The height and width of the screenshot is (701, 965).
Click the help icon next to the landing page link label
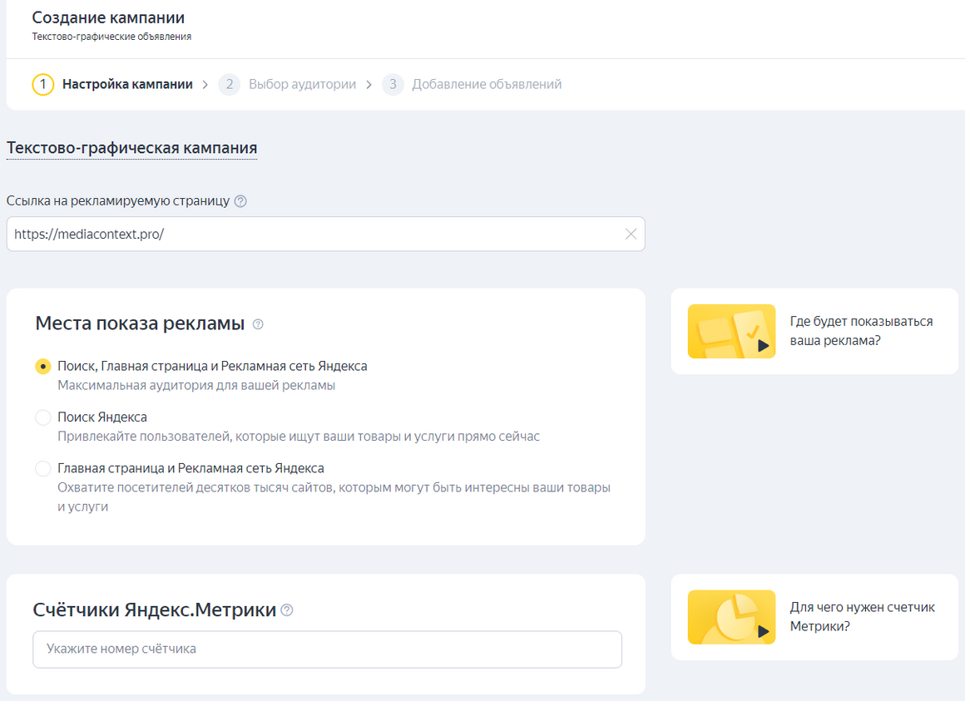(240, 201)
